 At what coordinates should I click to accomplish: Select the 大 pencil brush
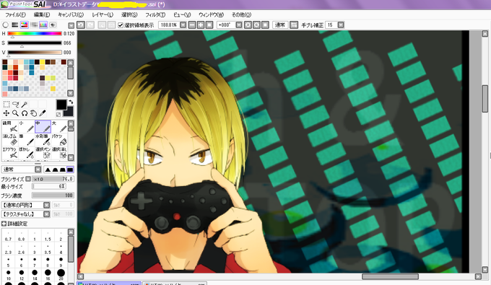pos(59,126)
